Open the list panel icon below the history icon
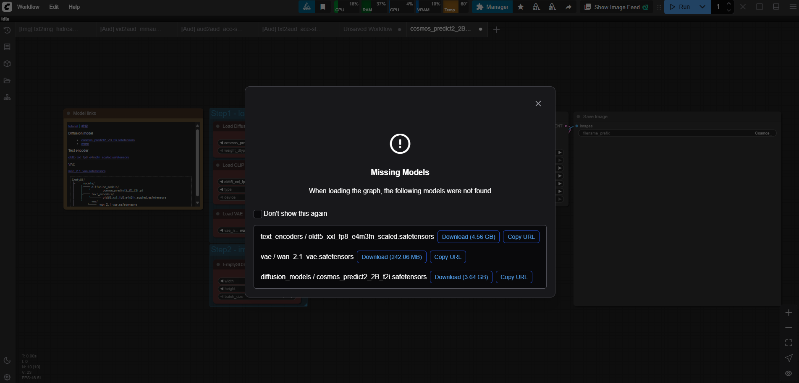Image resolution: width=799 pixels, height=383 pixels. pyautogui.click(x=7, y=47)
